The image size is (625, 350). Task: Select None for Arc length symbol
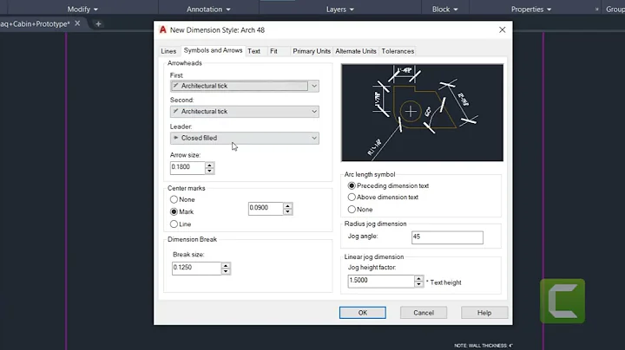[360, 209]
